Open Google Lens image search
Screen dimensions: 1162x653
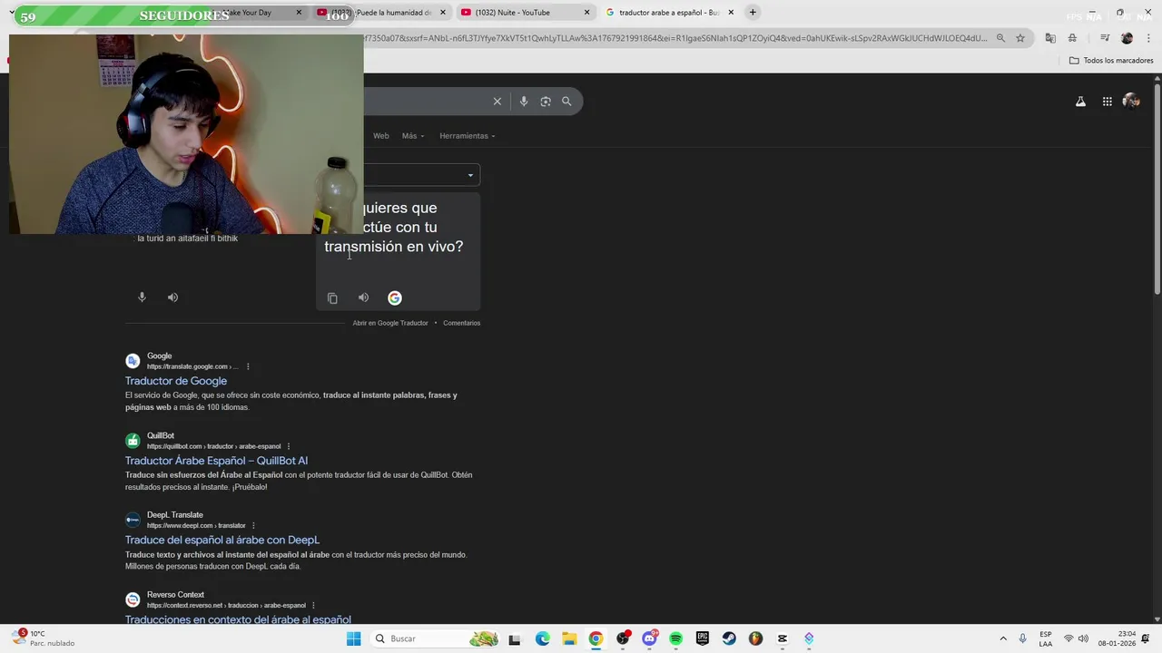pyautogui.click(x=546, y=102)
